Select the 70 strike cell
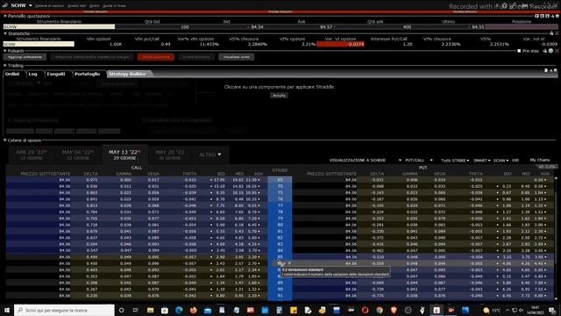The height and width of the screenshot is (316, 561). (280, 186)
